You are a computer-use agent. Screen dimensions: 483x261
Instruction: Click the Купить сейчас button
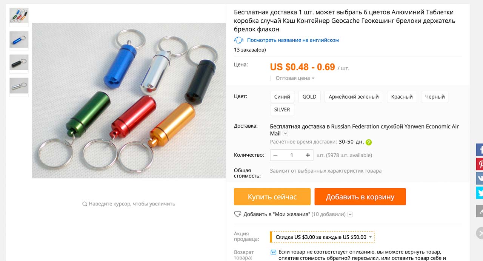(272, 197)
